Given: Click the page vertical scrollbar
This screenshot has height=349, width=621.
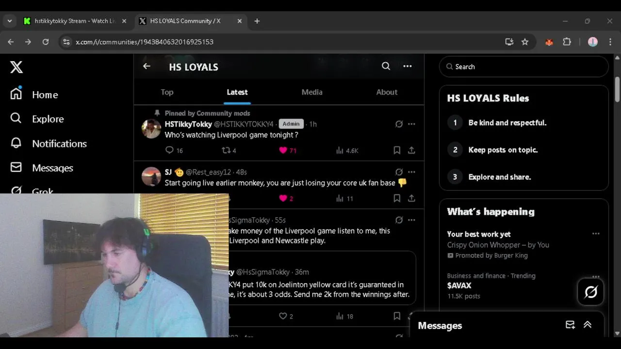Looking at the screenshot, I should coord(617,89).
